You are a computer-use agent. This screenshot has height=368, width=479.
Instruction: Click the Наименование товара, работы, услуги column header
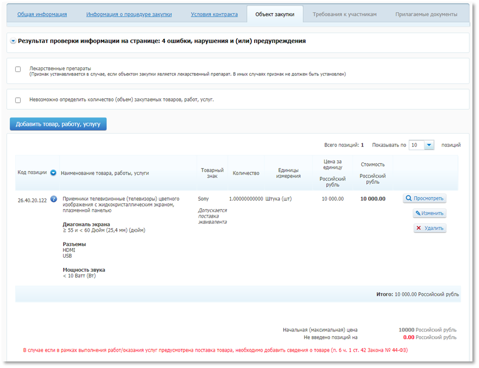pyautogui.click(x=105, y=173)
